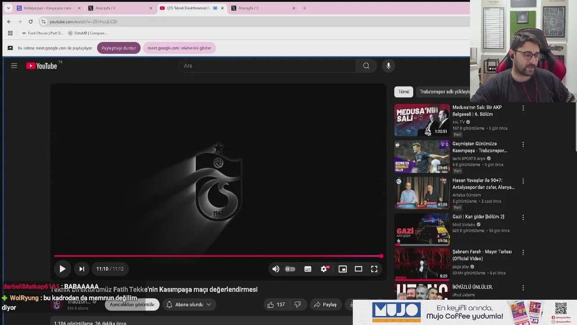Select the Tümü filter chip
Screen dimensions: 577x325
(x=403, y=92)
